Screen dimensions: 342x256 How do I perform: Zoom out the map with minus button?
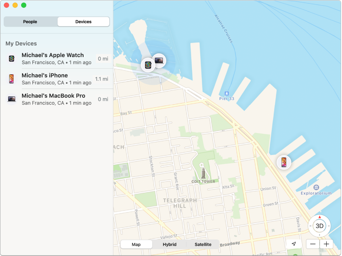tap(313, 244)
